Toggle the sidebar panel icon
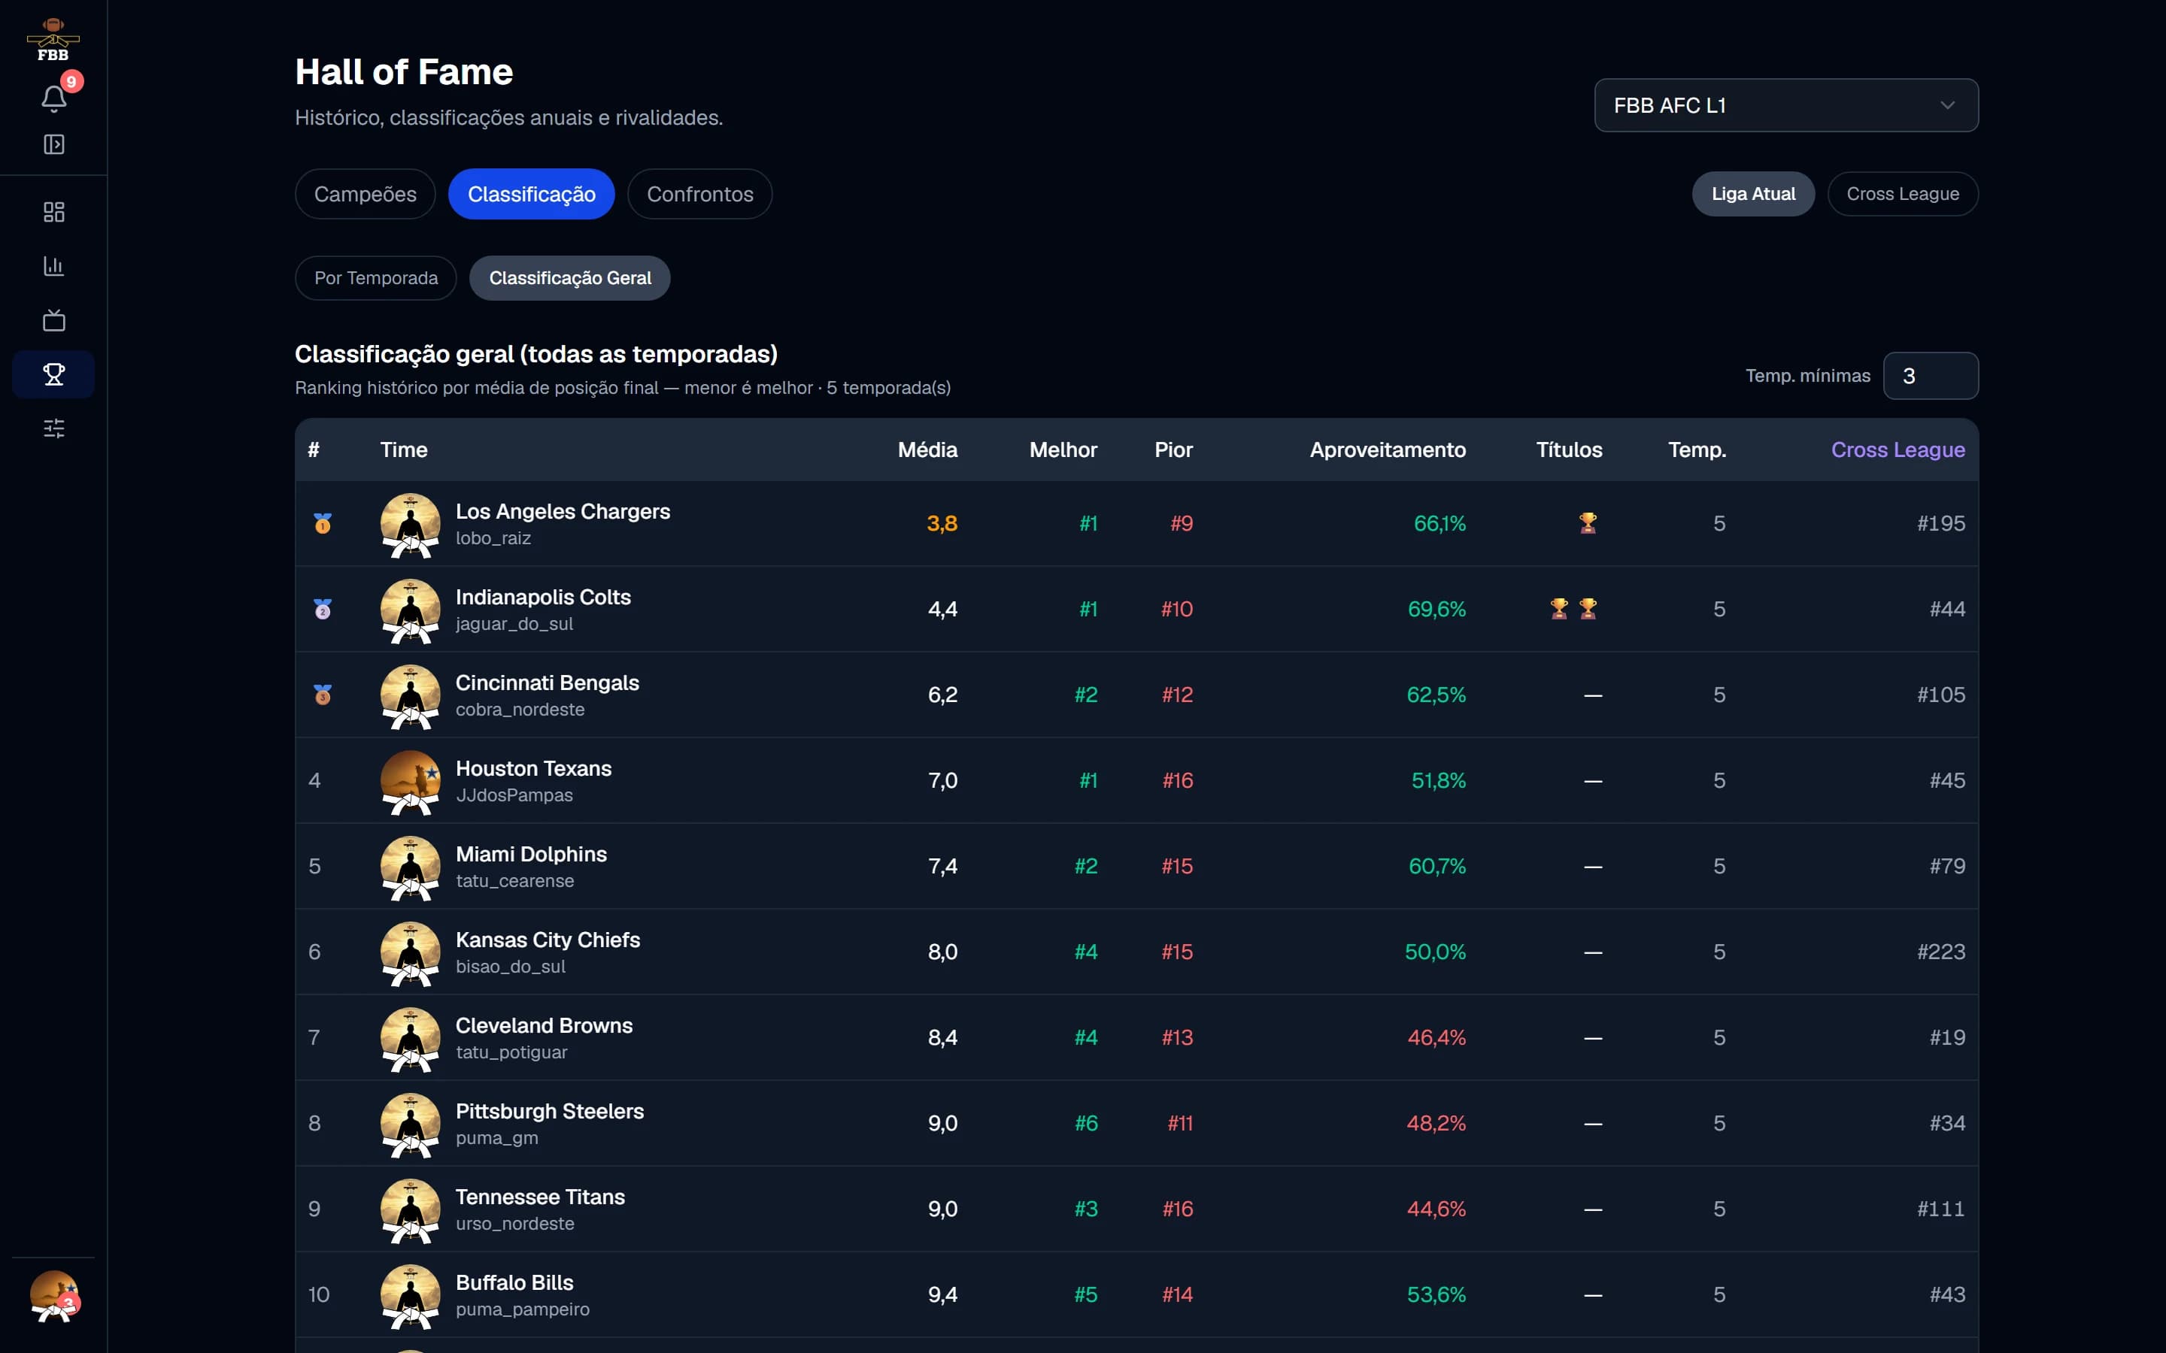The image size is (2166, 1353). [53, 144]
